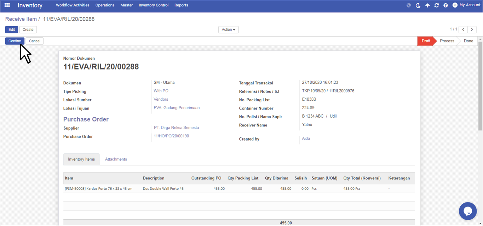Open the chat bubble widget

point(468,211)
